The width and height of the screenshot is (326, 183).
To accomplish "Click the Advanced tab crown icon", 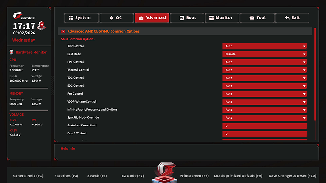I will pos(141,18).
